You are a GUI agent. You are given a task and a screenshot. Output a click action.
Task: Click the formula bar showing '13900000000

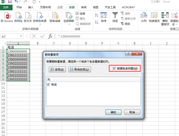coord(117,36)
